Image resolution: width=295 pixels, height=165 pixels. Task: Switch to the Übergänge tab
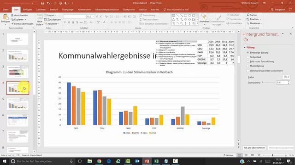[68, 10]
